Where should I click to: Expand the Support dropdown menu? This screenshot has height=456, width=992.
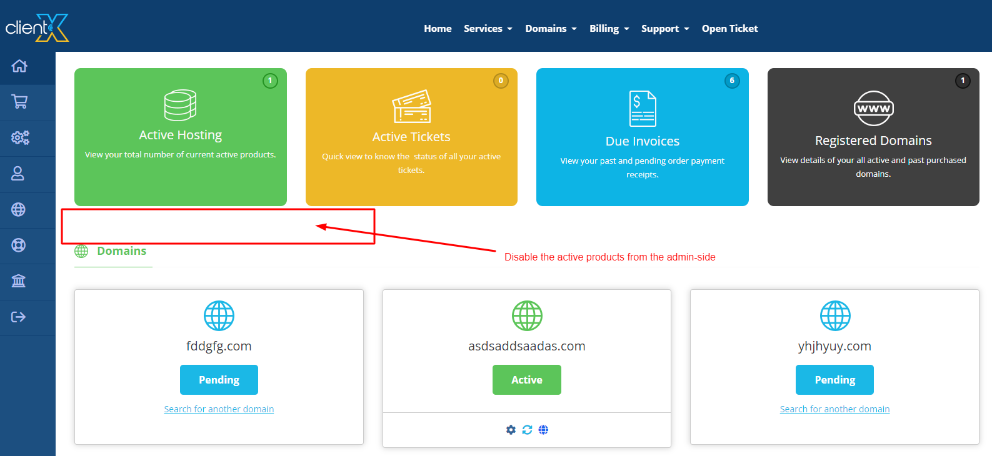[664, 29]
